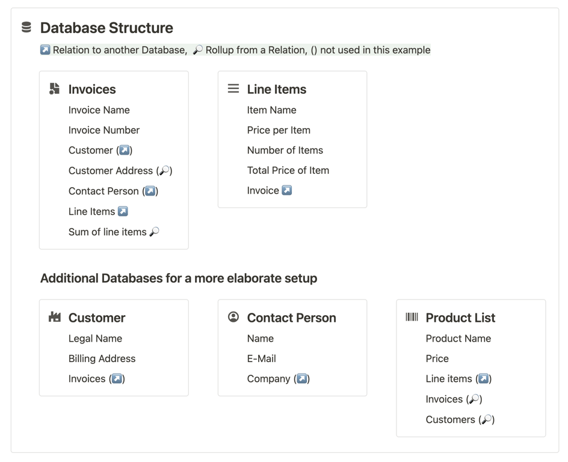Click the magnifier icon next to Customer Address
This screenshot has height=462, width=568.
164,171
